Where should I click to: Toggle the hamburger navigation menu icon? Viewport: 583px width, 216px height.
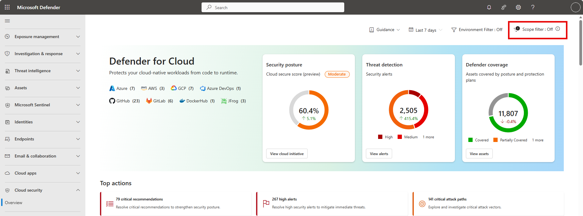tap(7, 21)
